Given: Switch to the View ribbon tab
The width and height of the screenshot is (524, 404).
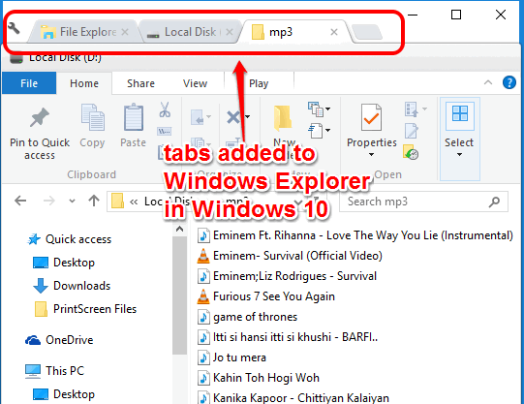Looking at the screenshot, I should click(x=195, y=83).
